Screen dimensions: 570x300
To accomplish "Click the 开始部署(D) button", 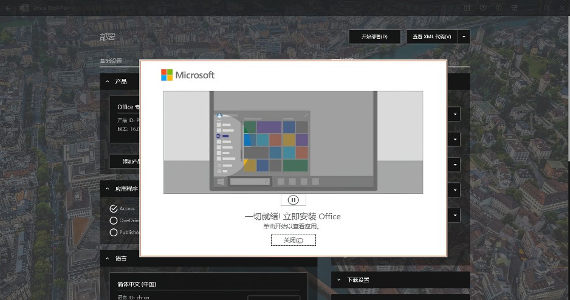I will pyautogui.click(x=374, y=36).
